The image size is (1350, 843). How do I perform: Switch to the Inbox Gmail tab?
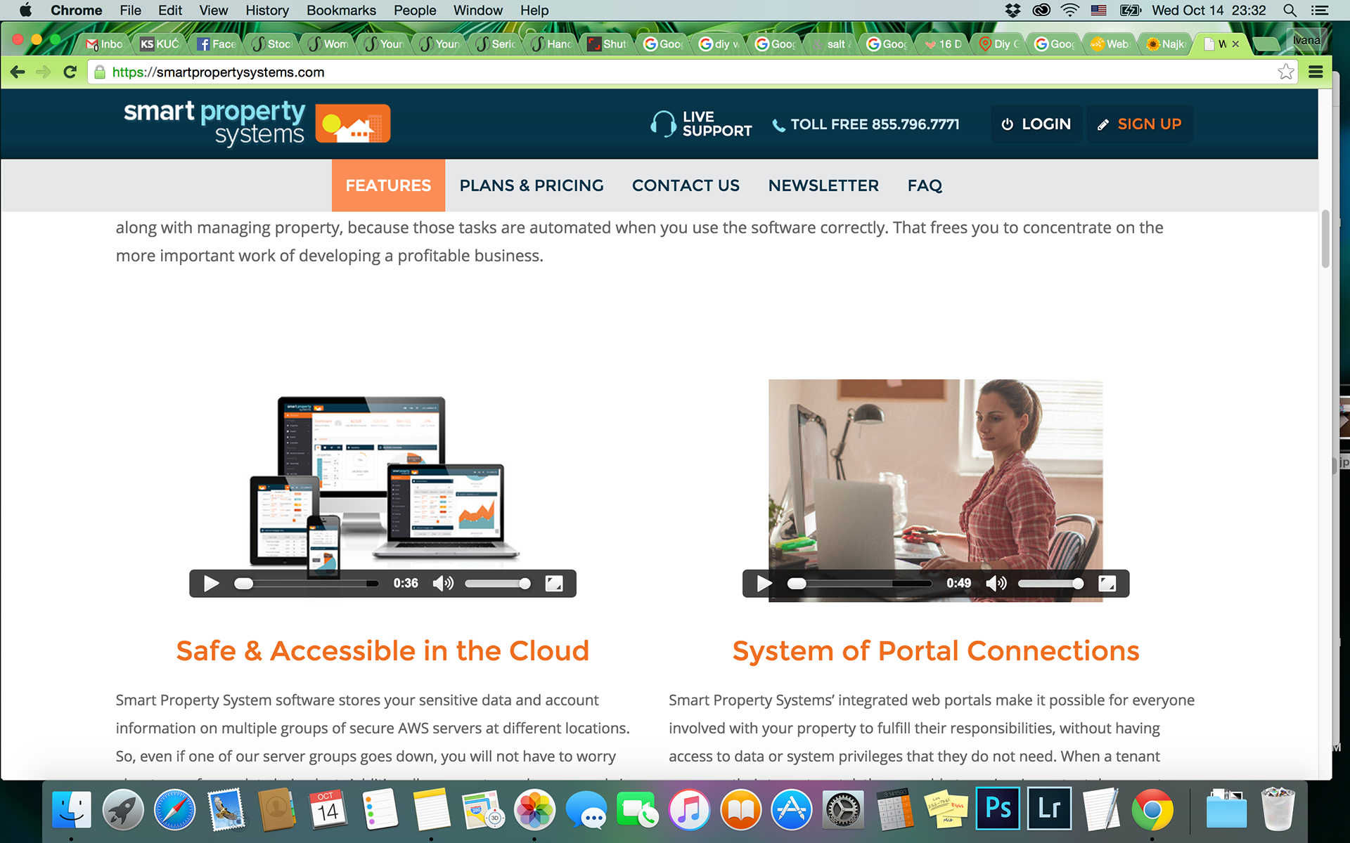(x=104, y=44)
